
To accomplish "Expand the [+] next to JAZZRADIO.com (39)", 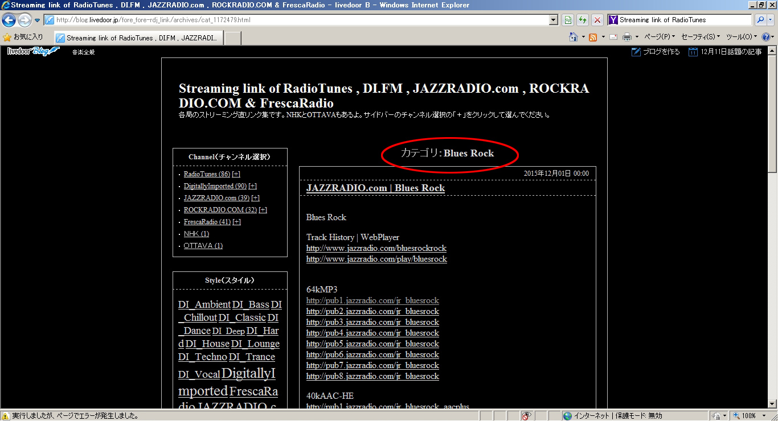I will (256, 198).
